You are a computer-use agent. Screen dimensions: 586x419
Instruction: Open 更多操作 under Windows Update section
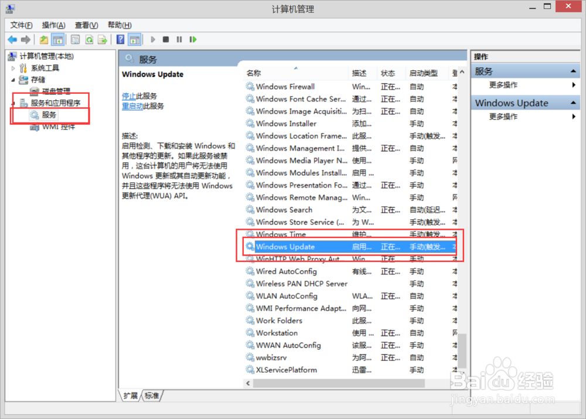[x=503, y=117]
